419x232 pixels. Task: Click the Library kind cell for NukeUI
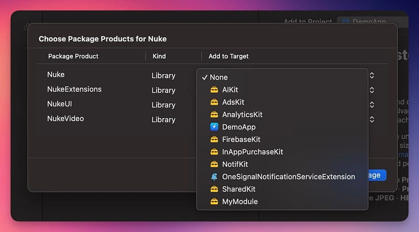(163, 105)
